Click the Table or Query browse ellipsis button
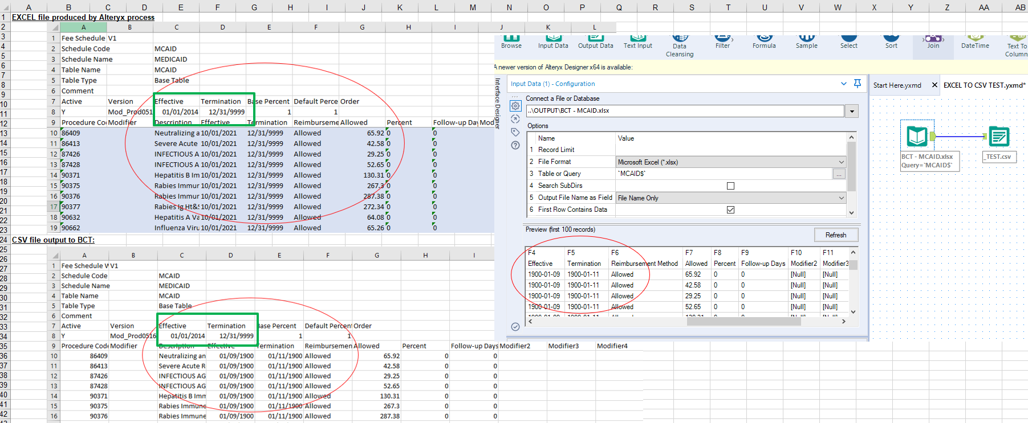Viewport: 1028px width, 423px height. 839,174
